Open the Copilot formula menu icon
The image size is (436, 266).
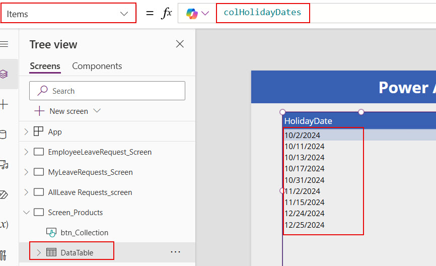(192, 14)
